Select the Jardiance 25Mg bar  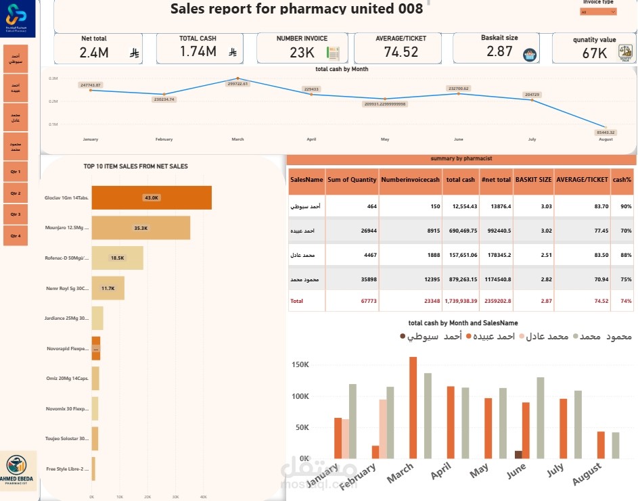pyautogui.click(x=97, y=318)
